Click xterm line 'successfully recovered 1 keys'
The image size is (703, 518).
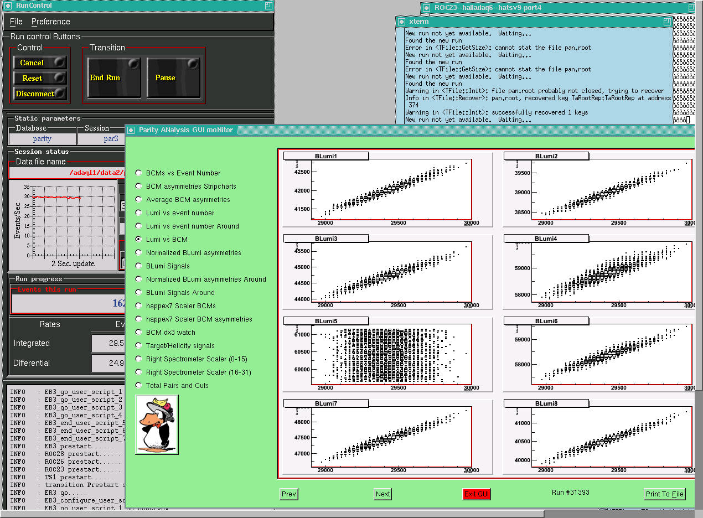(x=497, y=112)
